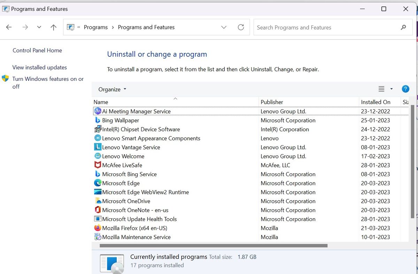The image size is (418, 274).
Task: Select Lenovo Vantage Service name
Action: coord(131,147)
